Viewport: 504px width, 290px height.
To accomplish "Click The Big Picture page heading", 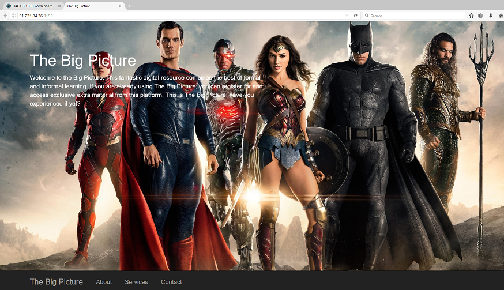I will (82, 61).
